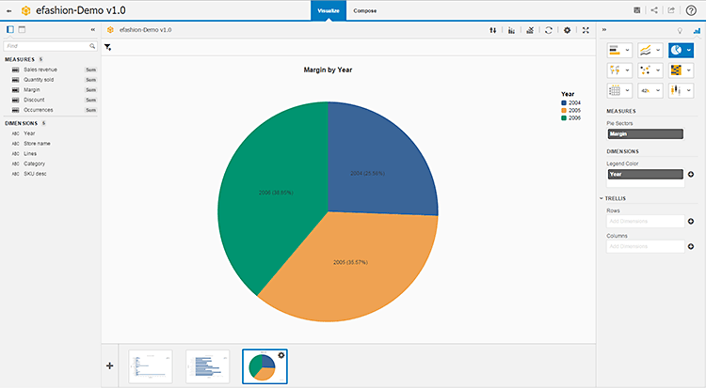Viewport: 706px width, 388px height.
Task: Toggle 2004 series in the Year legend
Action: click(574, 102)
